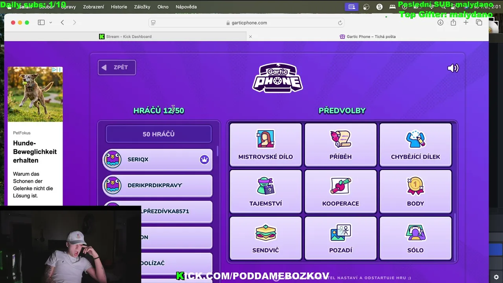
Task: Click the crown host icon beside SERIQX
Action: click(204, 160)
